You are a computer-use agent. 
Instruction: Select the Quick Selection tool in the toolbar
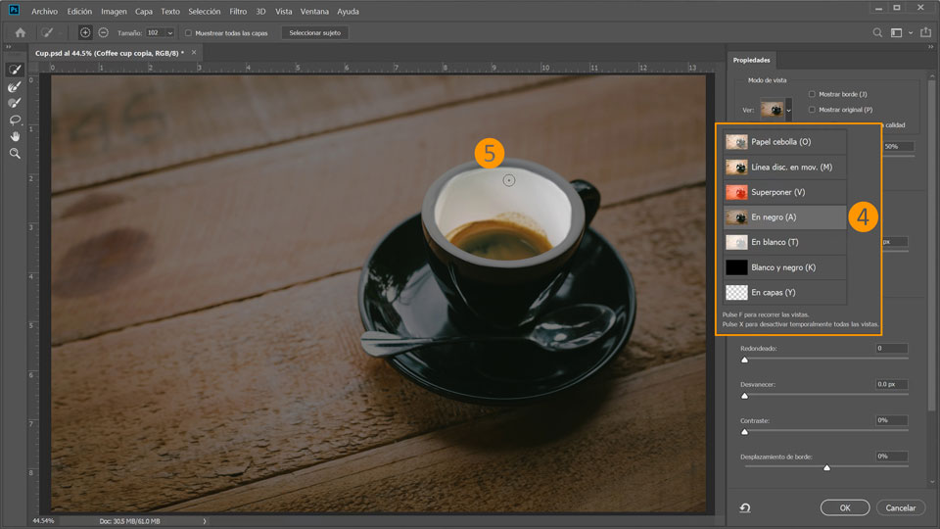(x=15, y=71)
